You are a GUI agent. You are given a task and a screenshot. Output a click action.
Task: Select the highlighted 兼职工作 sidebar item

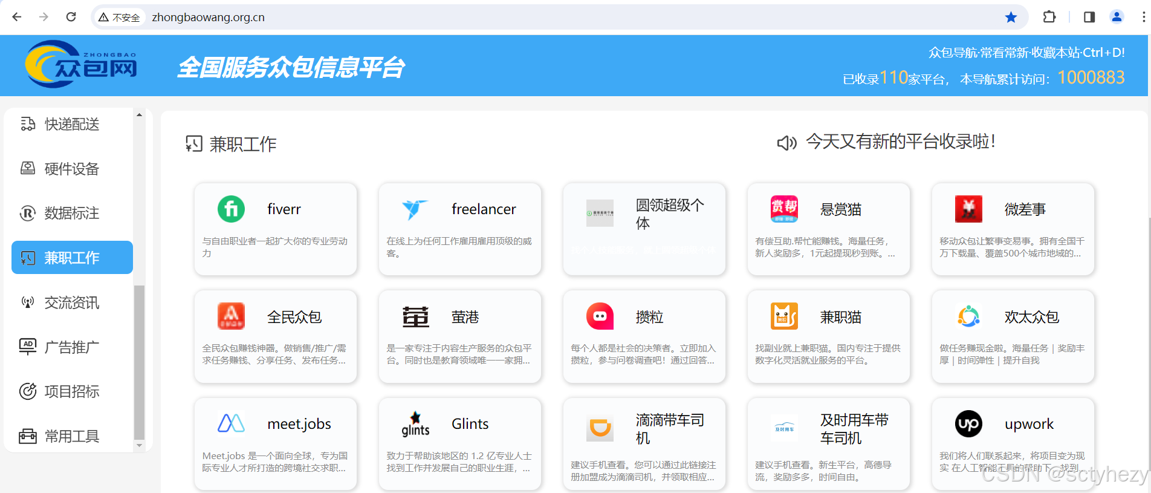click(x=72, y=258)
